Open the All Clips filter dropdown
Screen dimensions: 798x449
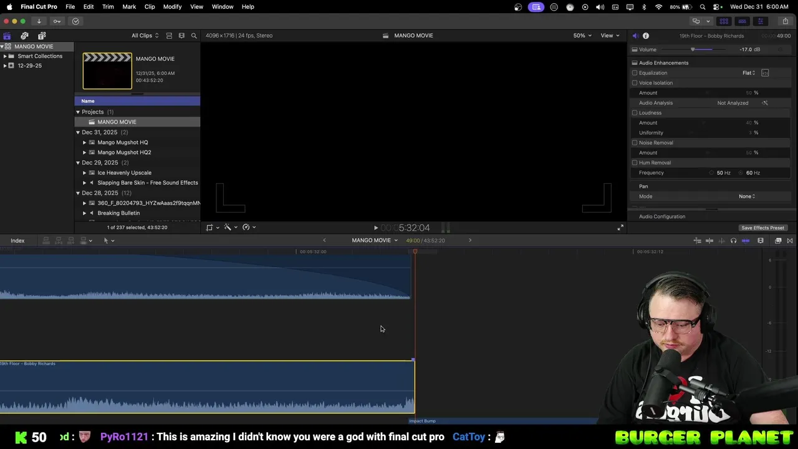[145, 36]
